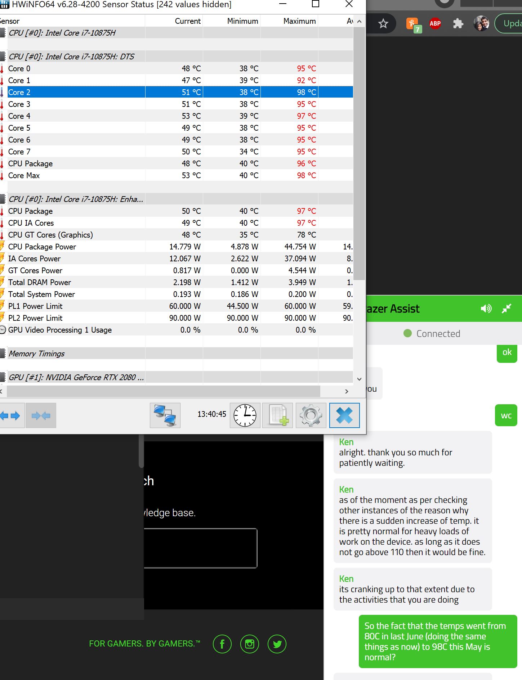Click the Maximum column header
The height and width of the screenshot is (680, 522).
(289, 21)
